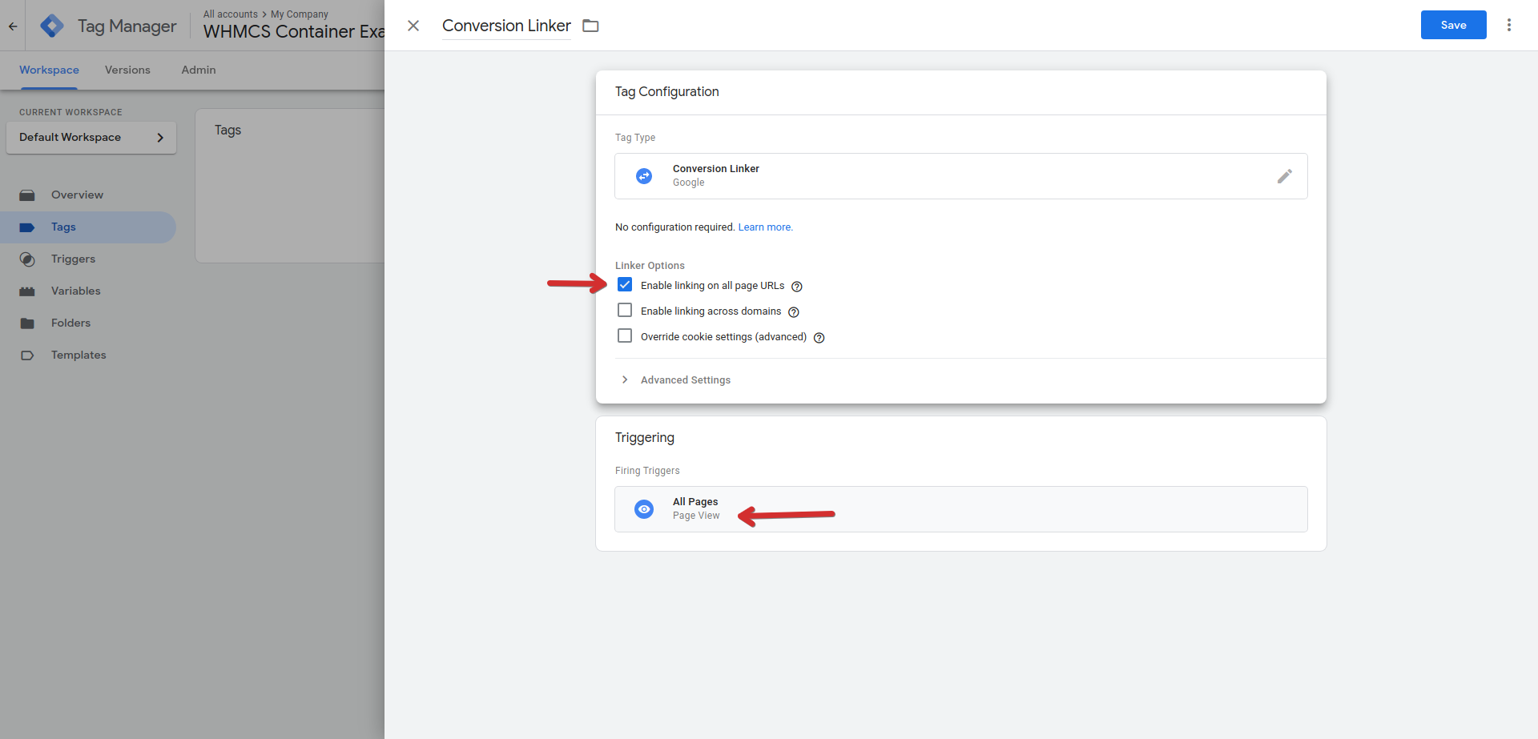Uncheck Enable linking on all page URLs
This screenshot has height=739, width=1538.
click(625, 285)
